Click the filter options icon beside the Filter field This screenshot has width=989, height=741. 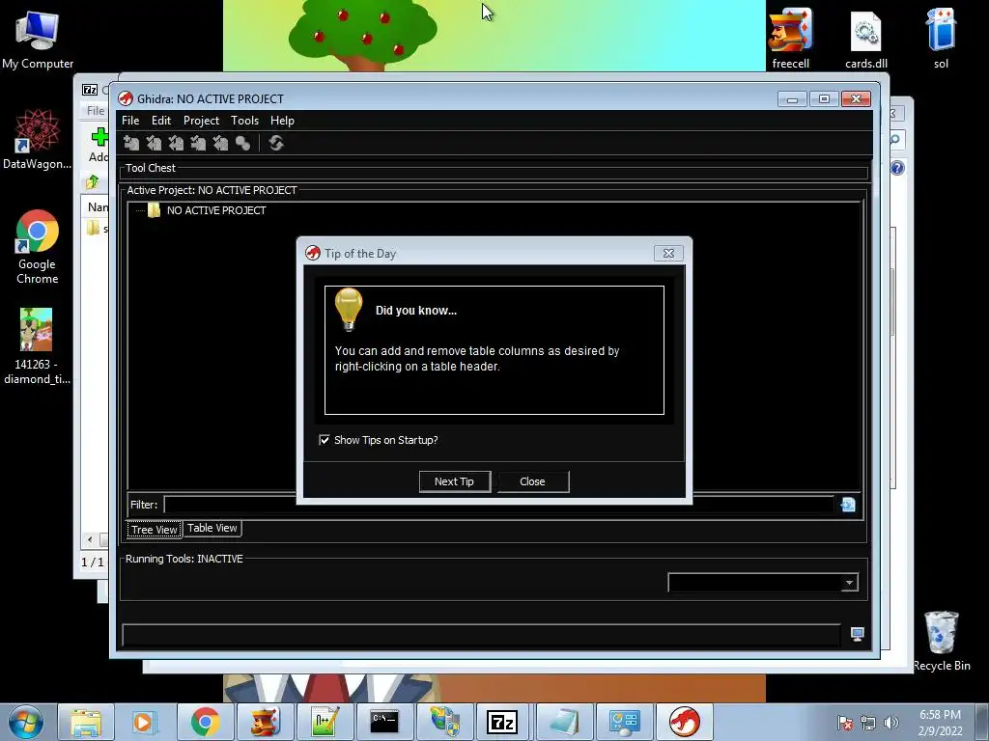(848, 504)
